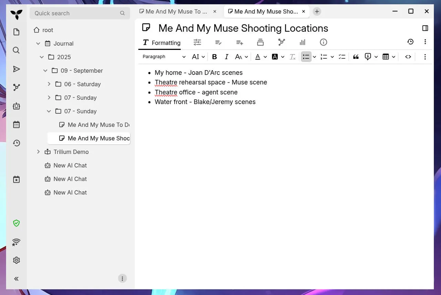The height and width of the screenshot is (295, 441).
Task: Open note revisions history button
Action: 410,42
